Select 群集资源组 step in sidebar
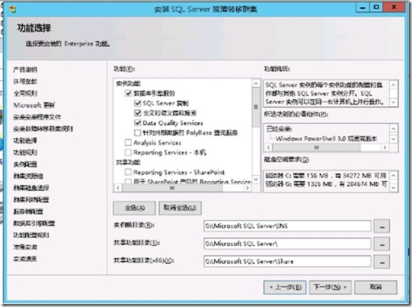 [28, 176]
